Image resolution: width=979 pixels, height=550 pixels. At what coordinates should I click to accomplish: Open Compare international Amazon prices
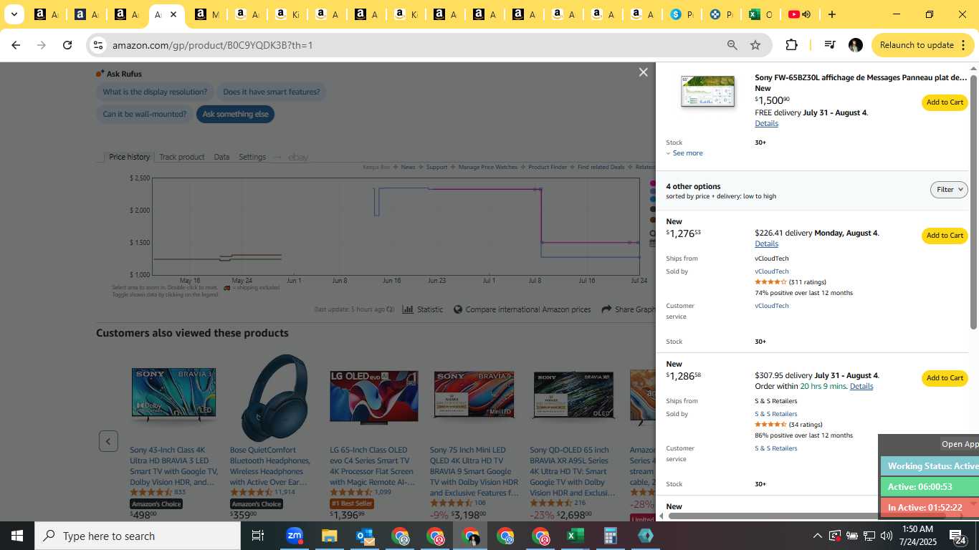pos(522,309)
